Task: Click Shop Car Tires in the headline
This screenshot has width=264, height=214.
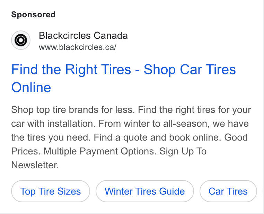Action: pos(190,69)
